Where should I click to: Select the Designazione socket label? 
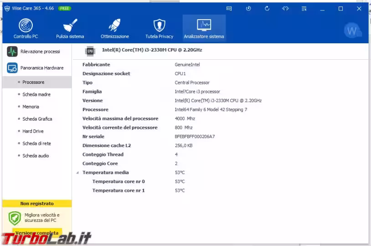(106, 73)
